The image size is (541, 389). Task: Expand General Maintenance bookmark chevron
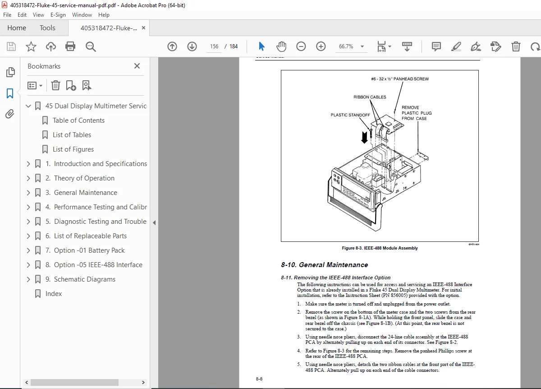click(x=28, y=193)
